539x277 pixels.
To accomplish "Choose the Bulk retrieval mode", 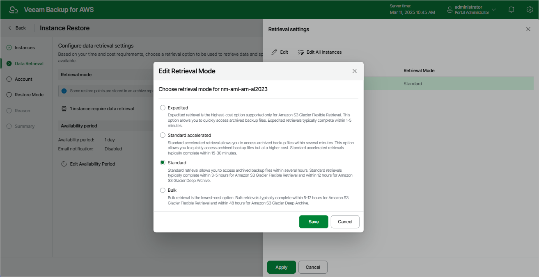I will pyautogui.click(x=163, y=190).
